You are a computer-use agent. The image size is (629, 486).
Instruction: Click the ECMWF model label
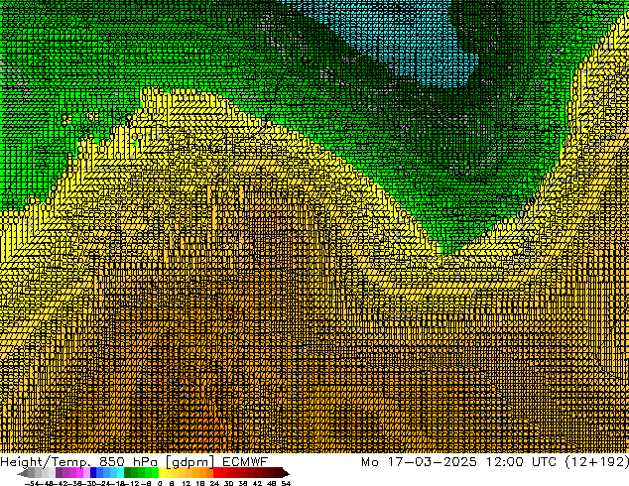[x=245, y=462]
